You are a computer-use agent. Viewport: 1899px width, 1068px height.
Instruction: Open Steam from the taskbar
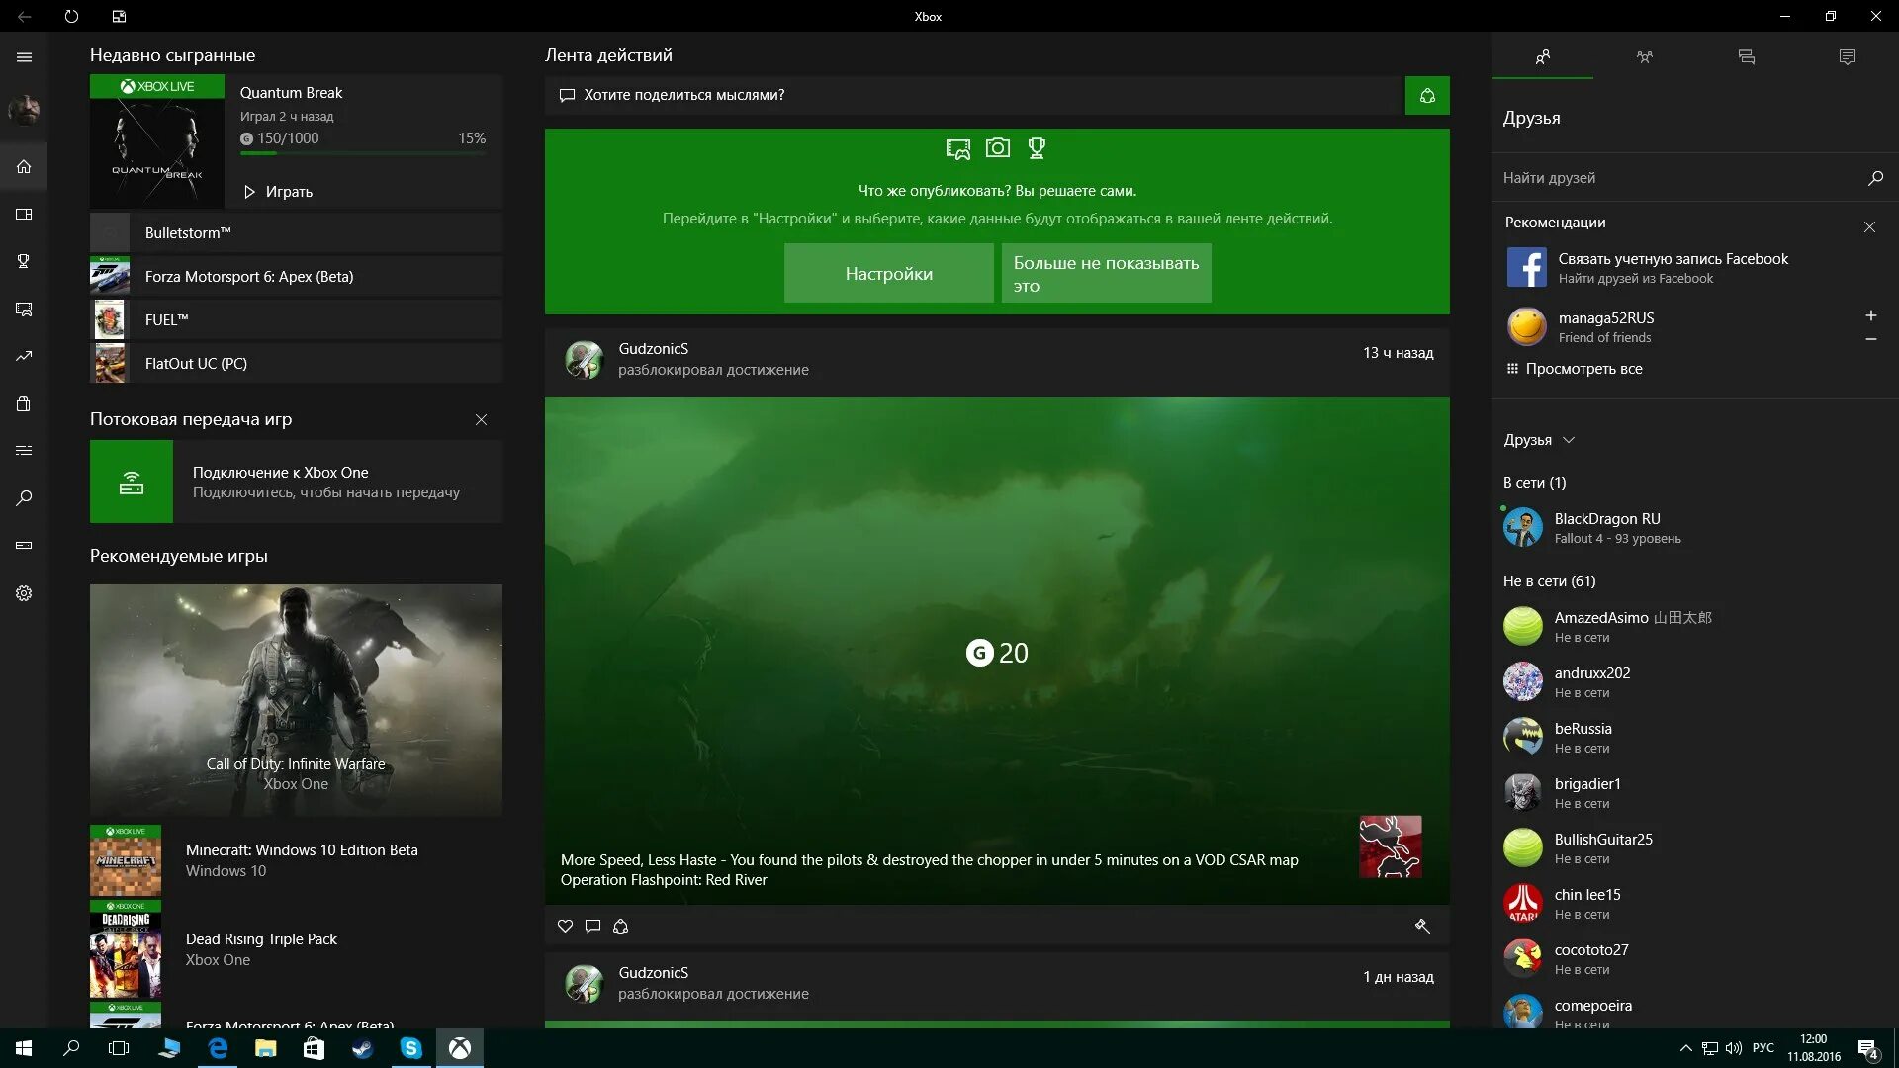[362, 1048]
